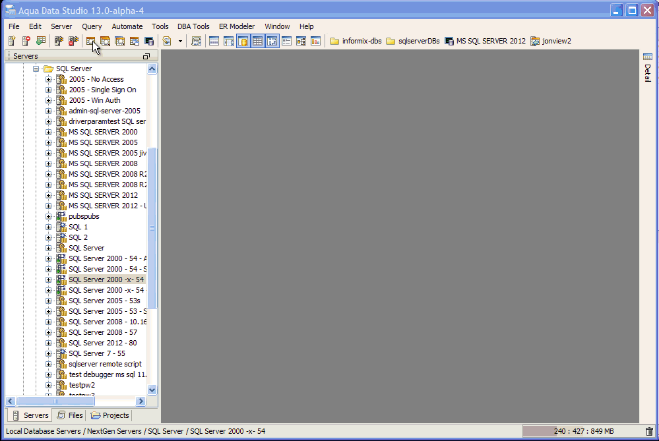Maximize the Servers panel with its restore icon

coord(146,56)
